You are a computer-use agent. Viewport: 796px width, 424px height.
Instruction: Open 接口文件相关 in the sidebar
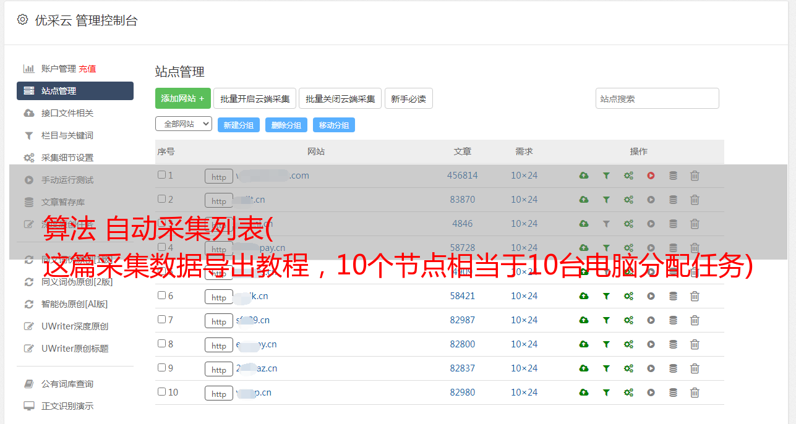pyautogui.click(x=67, y=113)
